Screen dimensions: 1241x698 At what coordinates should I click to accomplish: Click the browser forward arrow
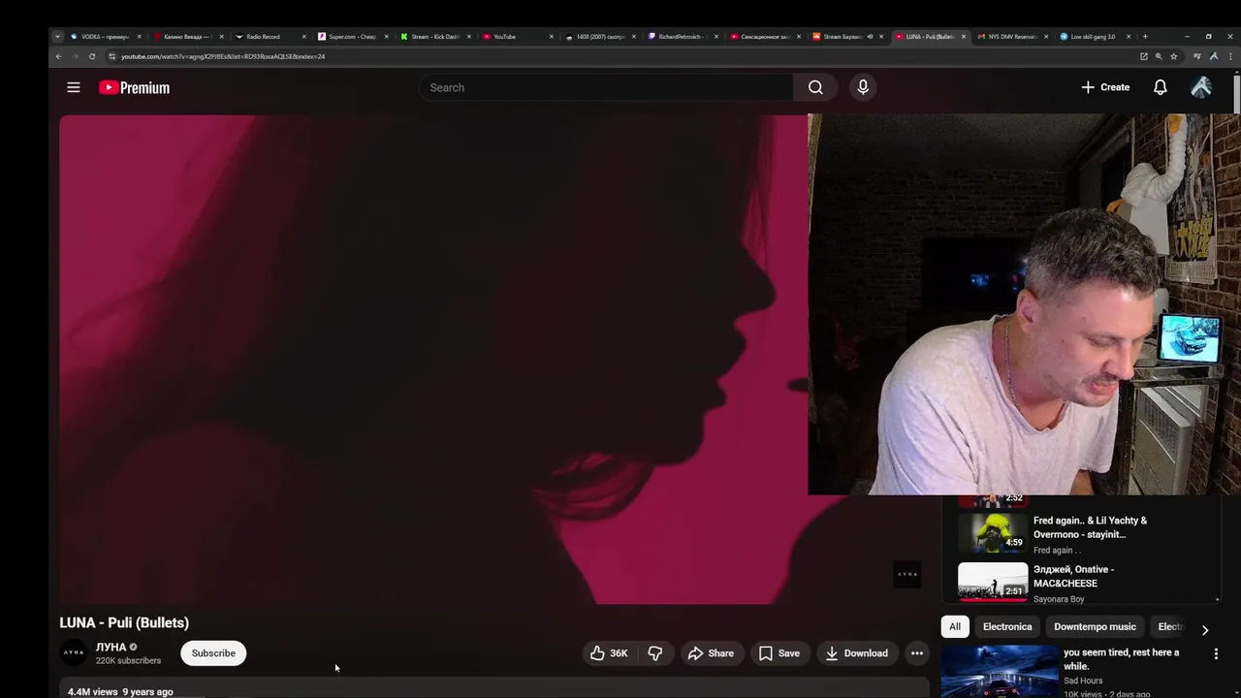coord(75,56)
